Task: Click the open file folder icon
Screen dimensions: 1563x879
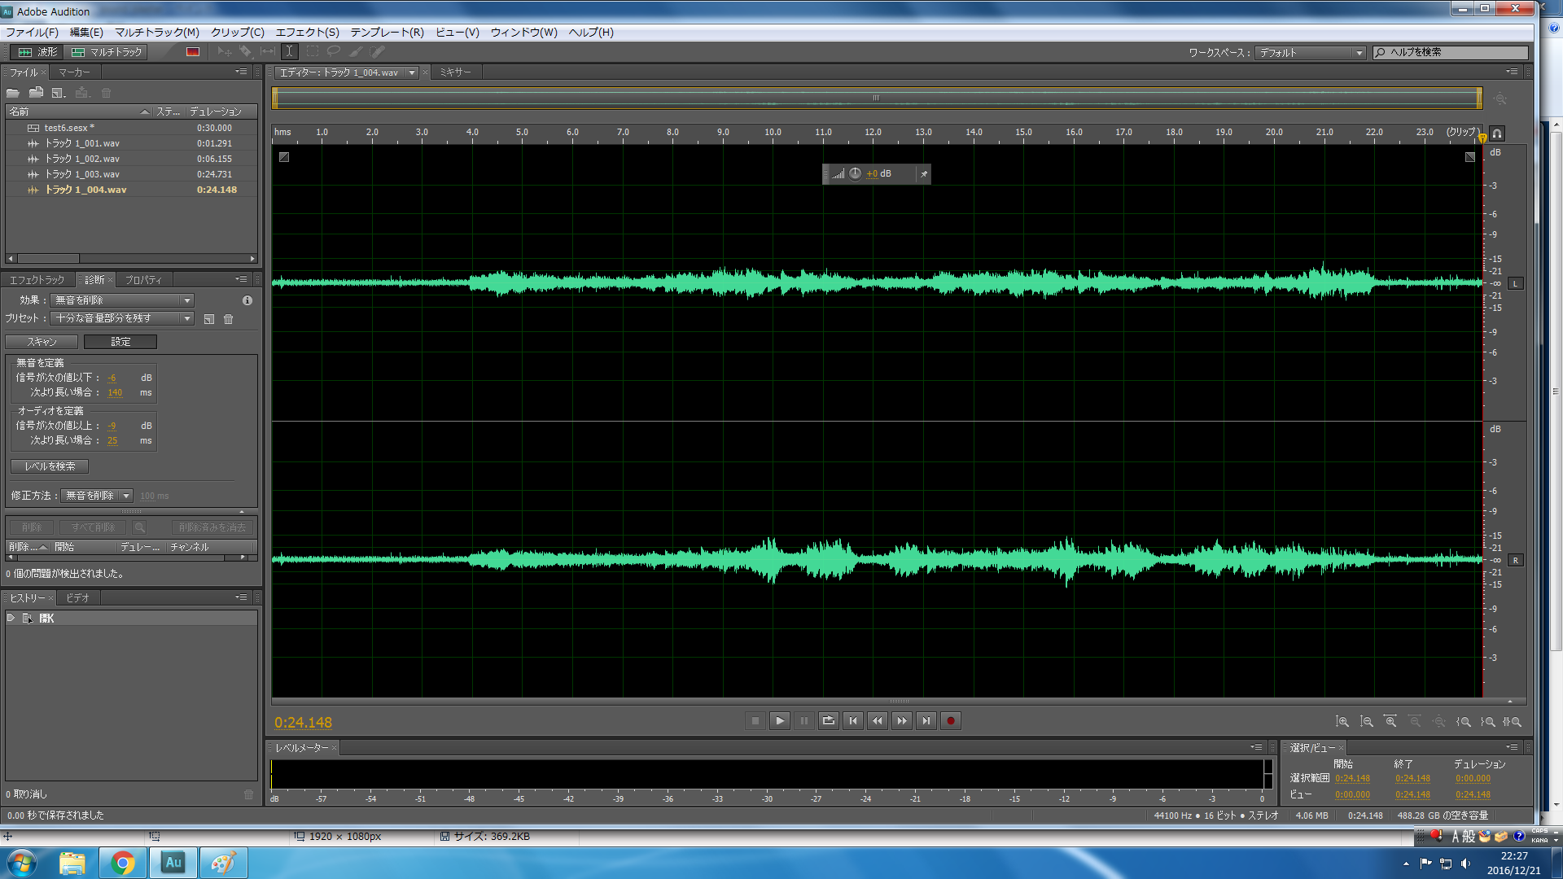Action: point(13,93)
